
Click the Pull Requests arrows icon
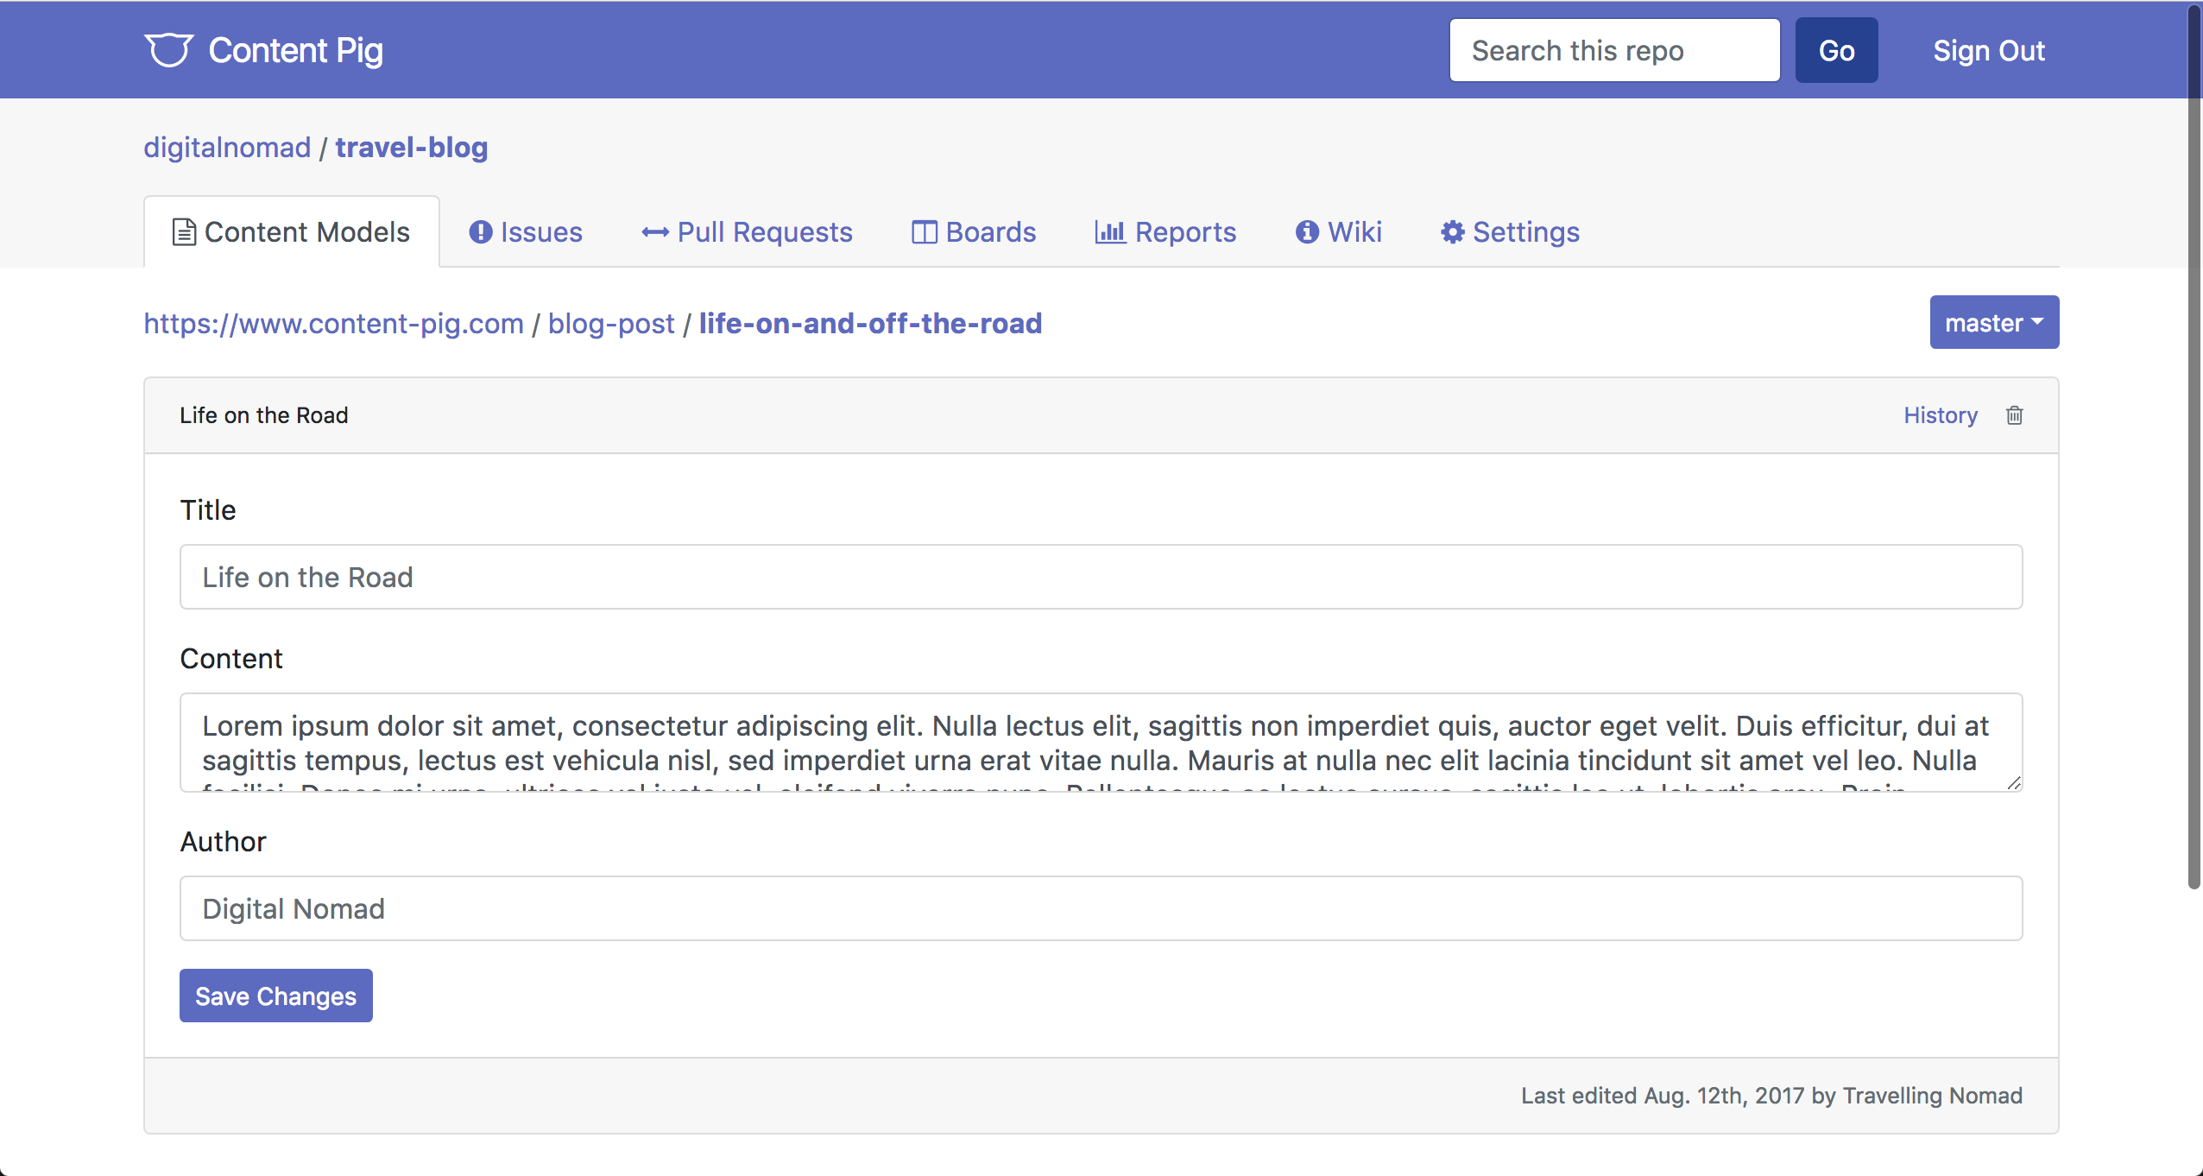[x=655, y=232]
